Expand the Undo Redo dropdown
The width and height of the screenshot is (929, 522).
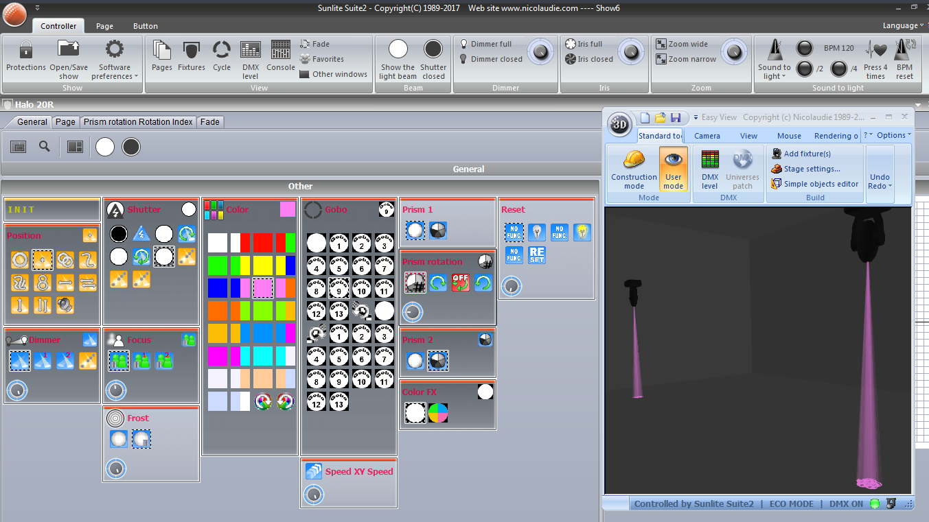[x=880, y=182]
